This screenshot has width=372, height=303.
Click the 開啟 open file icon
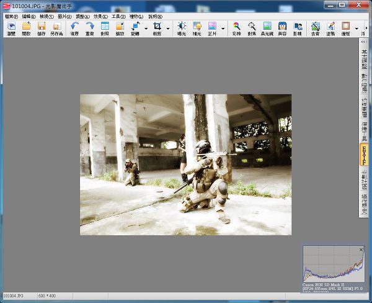(26, 29)
